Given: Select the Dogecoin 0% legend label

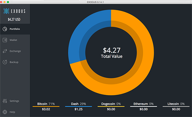Looking at the screenshot, I should [x=111, y=104].
